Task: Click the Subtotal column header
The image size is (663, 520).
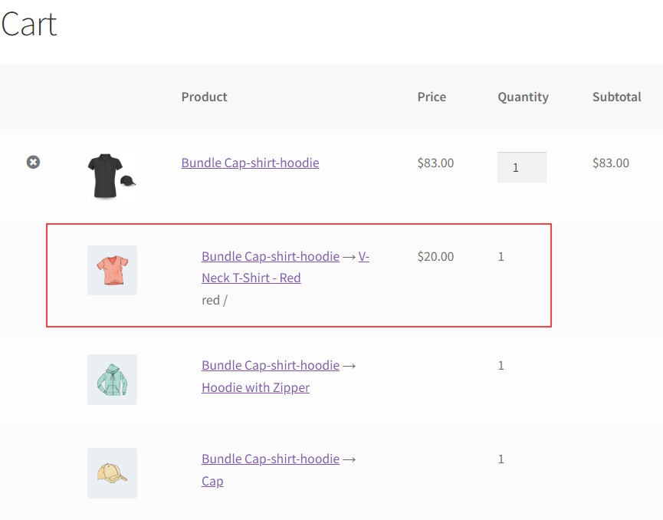Action: pyautogui.click(x=616, y=97)
